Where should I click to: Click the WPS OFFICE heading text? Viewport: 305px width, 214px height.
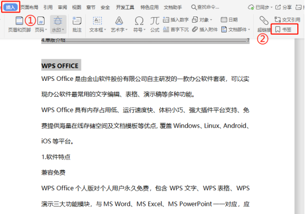point(60,65)
